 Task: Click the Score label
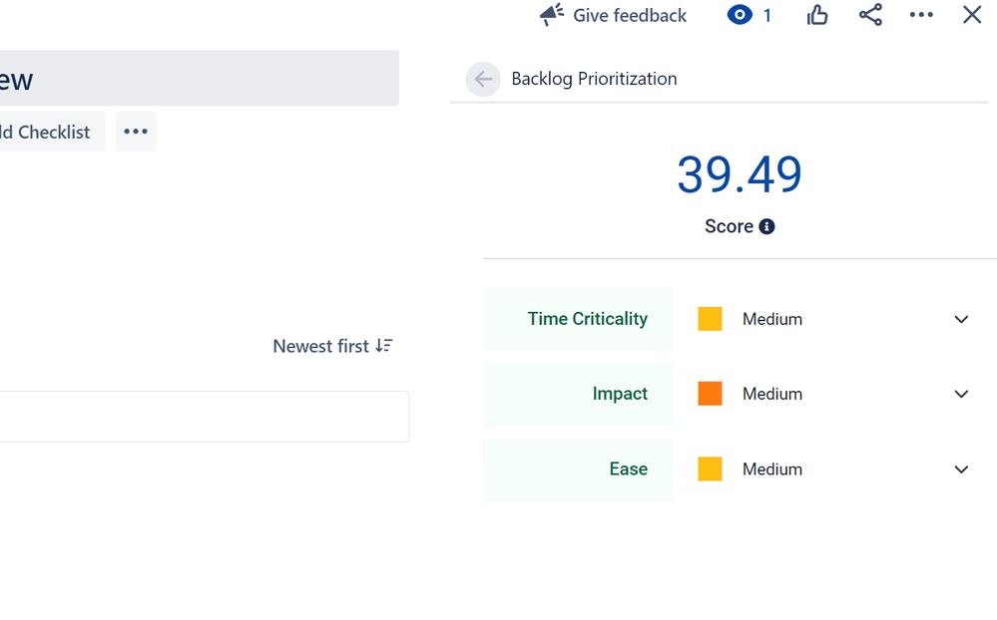point(729,227)
